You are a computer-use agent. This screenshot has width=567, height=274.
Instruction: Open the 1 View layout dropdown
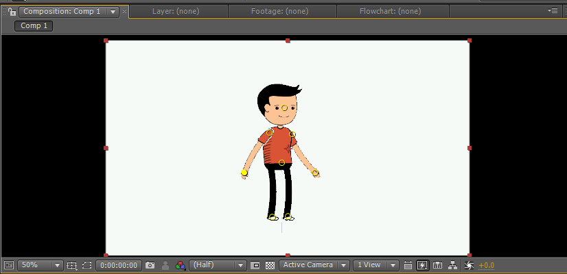pos(376,265)
